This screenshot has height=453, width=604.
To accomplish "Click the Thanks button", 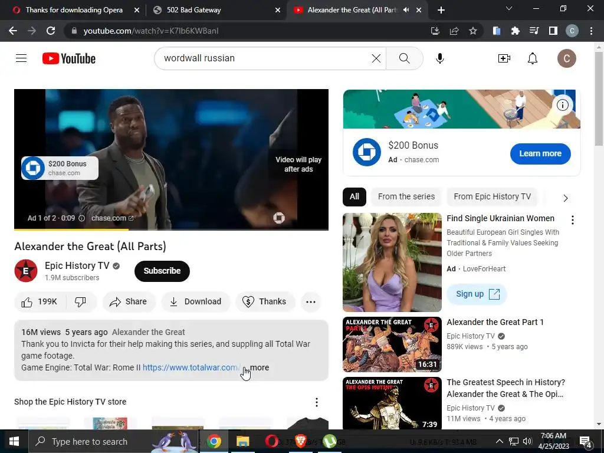I will coord(265,301).
